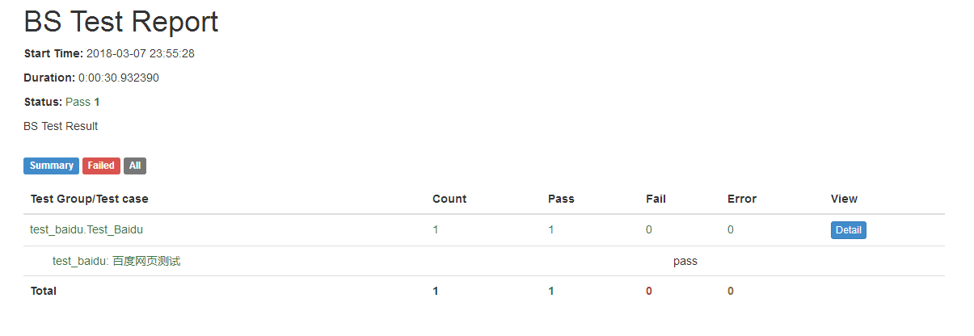
Task: Click the View column header
Action: 844,199
